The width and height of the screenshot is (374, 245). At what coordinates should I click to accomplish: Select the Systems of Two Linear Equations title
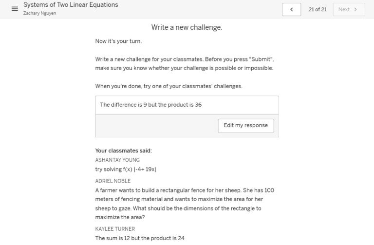(x=71, y=5)
